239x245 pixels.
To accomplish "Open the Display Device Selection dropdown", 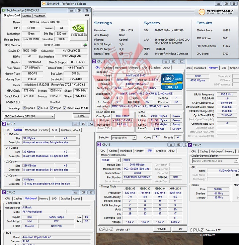I will 215,161.
